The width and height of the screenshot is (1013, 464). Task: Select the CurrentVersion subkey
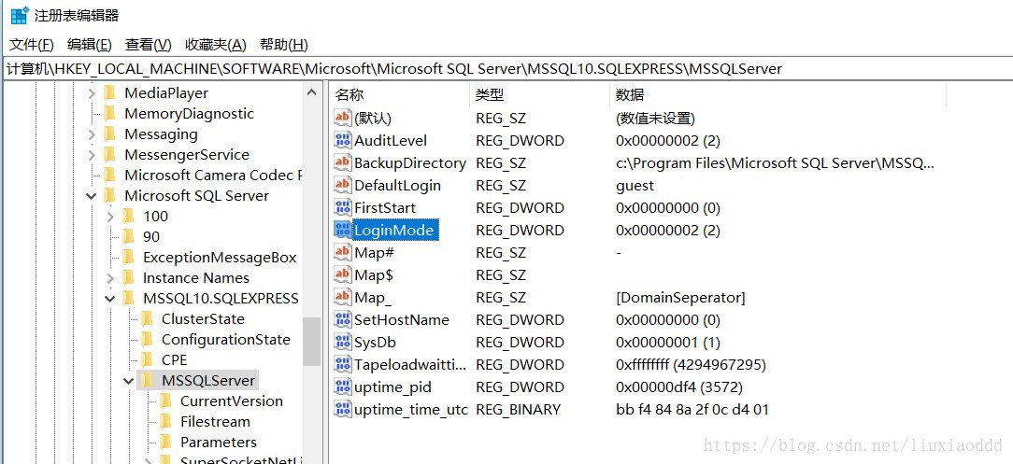click(x=231, y=401)
